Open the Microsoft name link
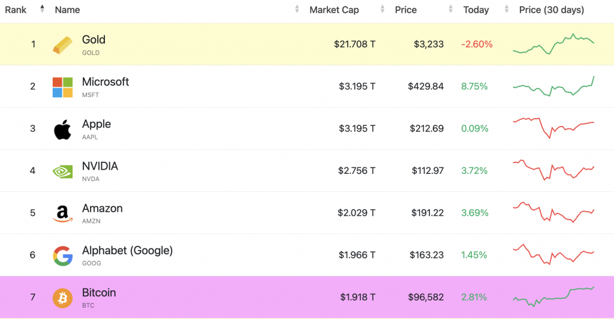The height and width of the screenshot is (319, 614). (x=106, y=82)
